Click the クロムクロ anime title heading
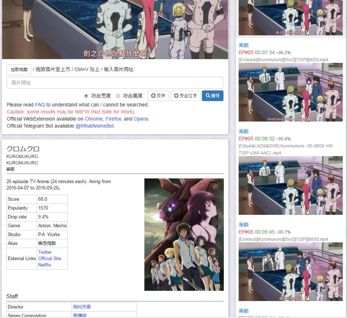Viewport: 347px width, 318px height. [x=23, y=149]
